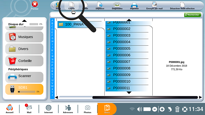The image size is (205, 115).
Task: Click the Wi-Fi status icon
Action: click(132, 109)
